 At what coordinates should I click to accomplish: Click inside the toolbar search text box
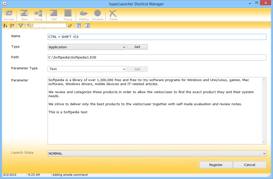tap(50, 26)
